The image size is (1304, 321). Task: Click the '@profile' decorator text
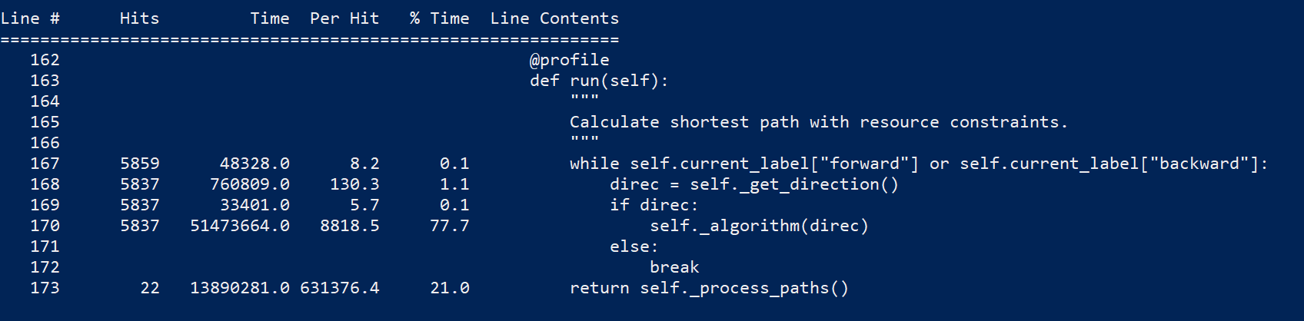tap(569, 60)
